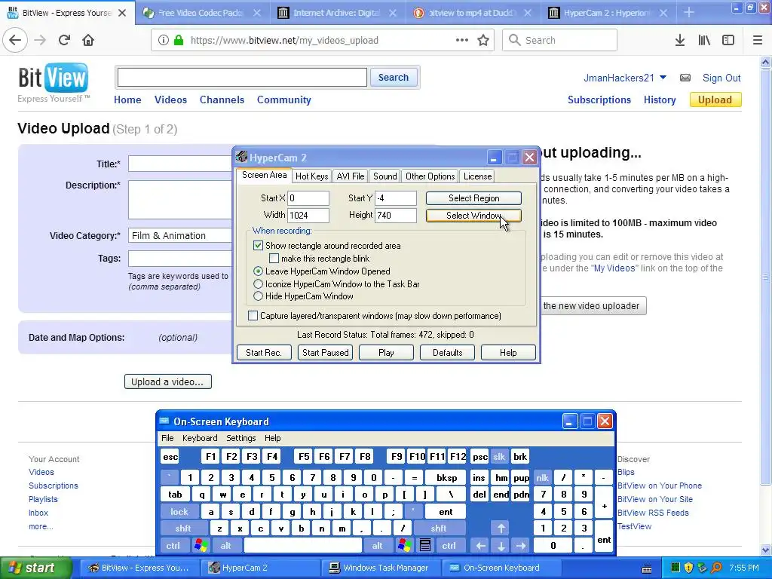
Task: Switch to Hot Keys tab in HyperCam
Action: 311,176
